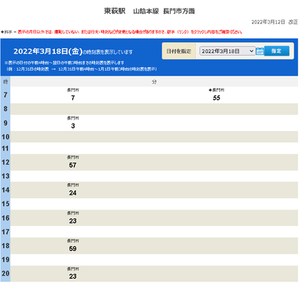Click the 16:23 departure minute 23
The image size is (300, 283).
click(x=73, y=221)
